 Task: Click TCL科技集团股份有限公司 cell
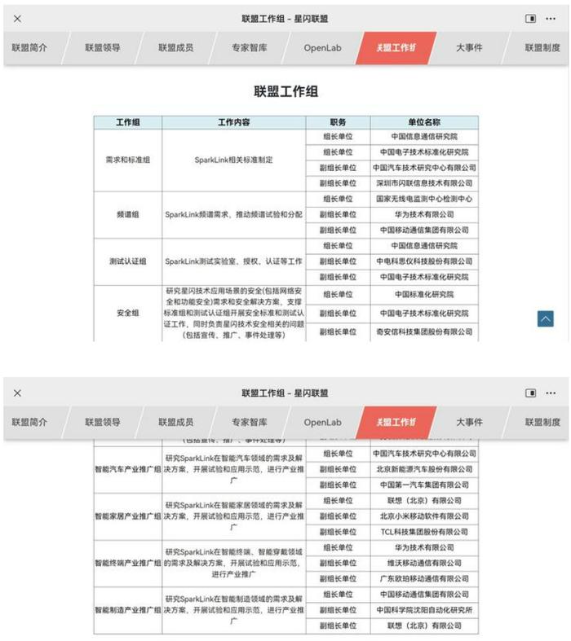424,532
